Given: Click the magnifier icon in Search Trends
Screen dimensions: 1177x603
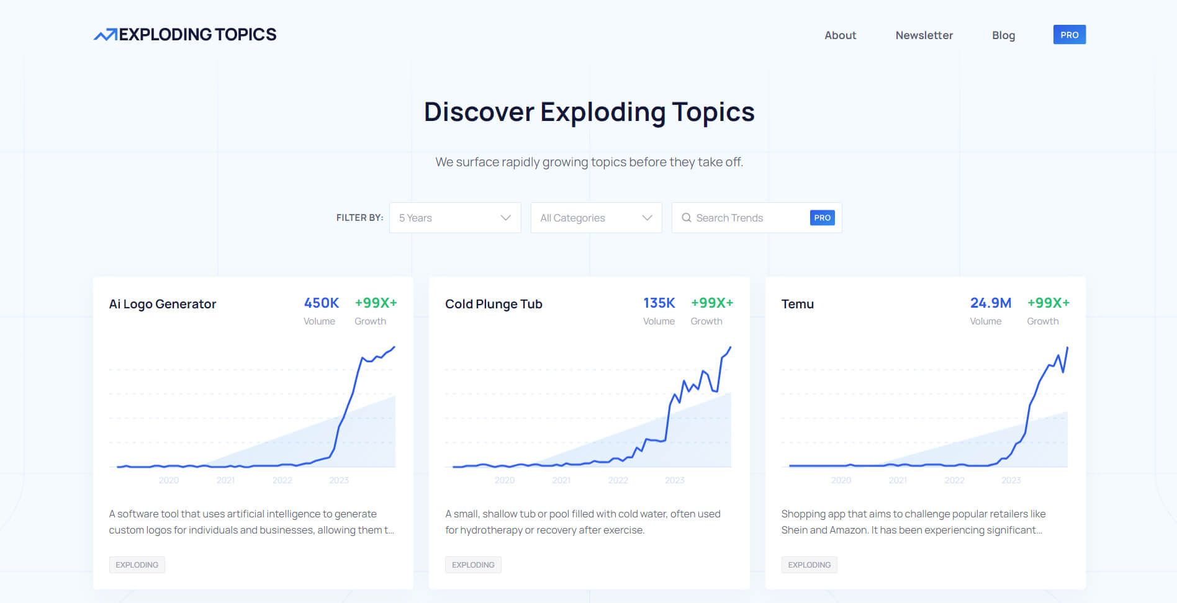Looking at the screenshot, I should coord(686,218).
